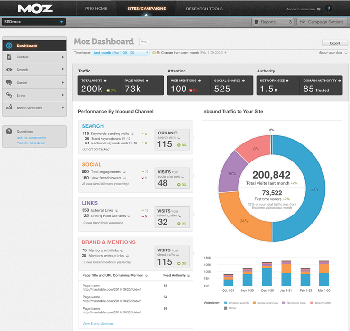Click the Brand Mentions bar chart icon
350x331 pixels.
click(9, 108)
